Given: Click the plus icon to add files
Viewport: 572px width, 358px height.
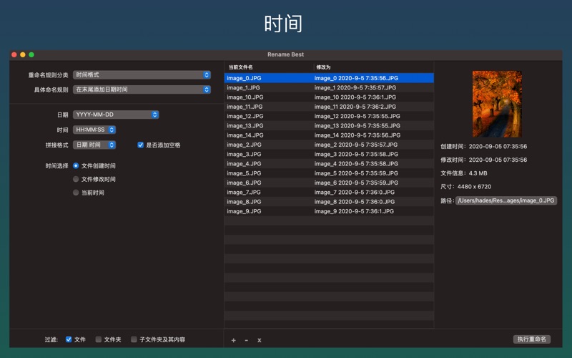Looking at the screenshot, I should 233,339.
